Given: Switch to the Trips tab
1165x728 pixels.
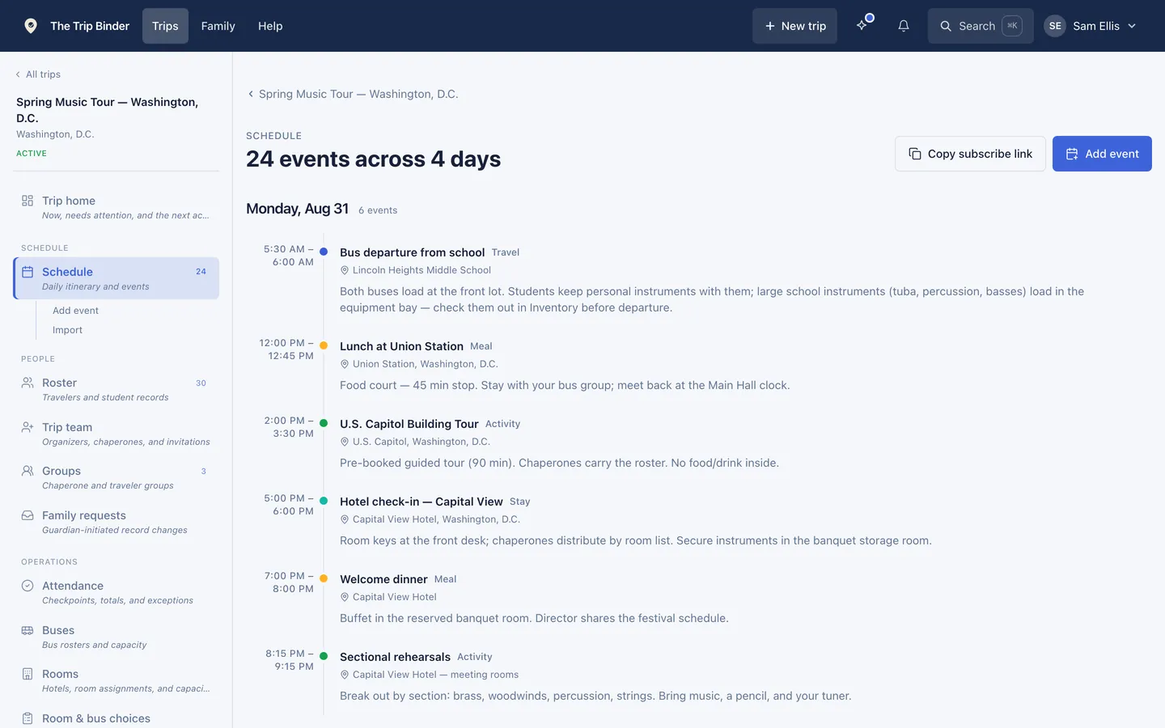Looking at the screenshot, I should coord(165,26).
